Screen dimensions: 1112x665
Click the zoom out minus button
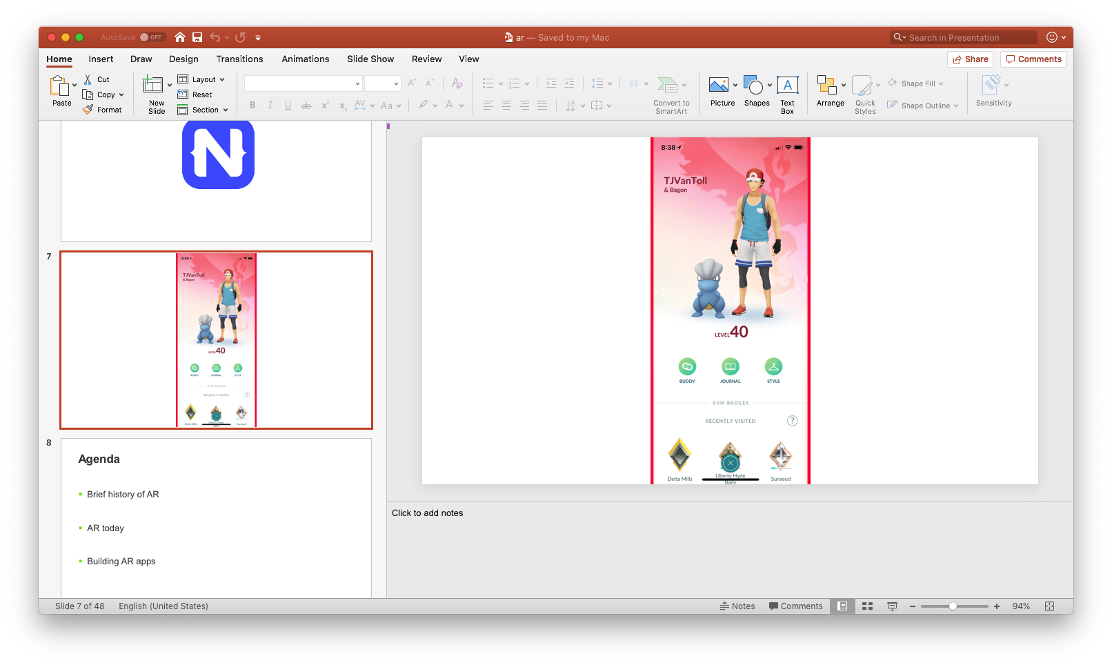(x=912, y=606)
